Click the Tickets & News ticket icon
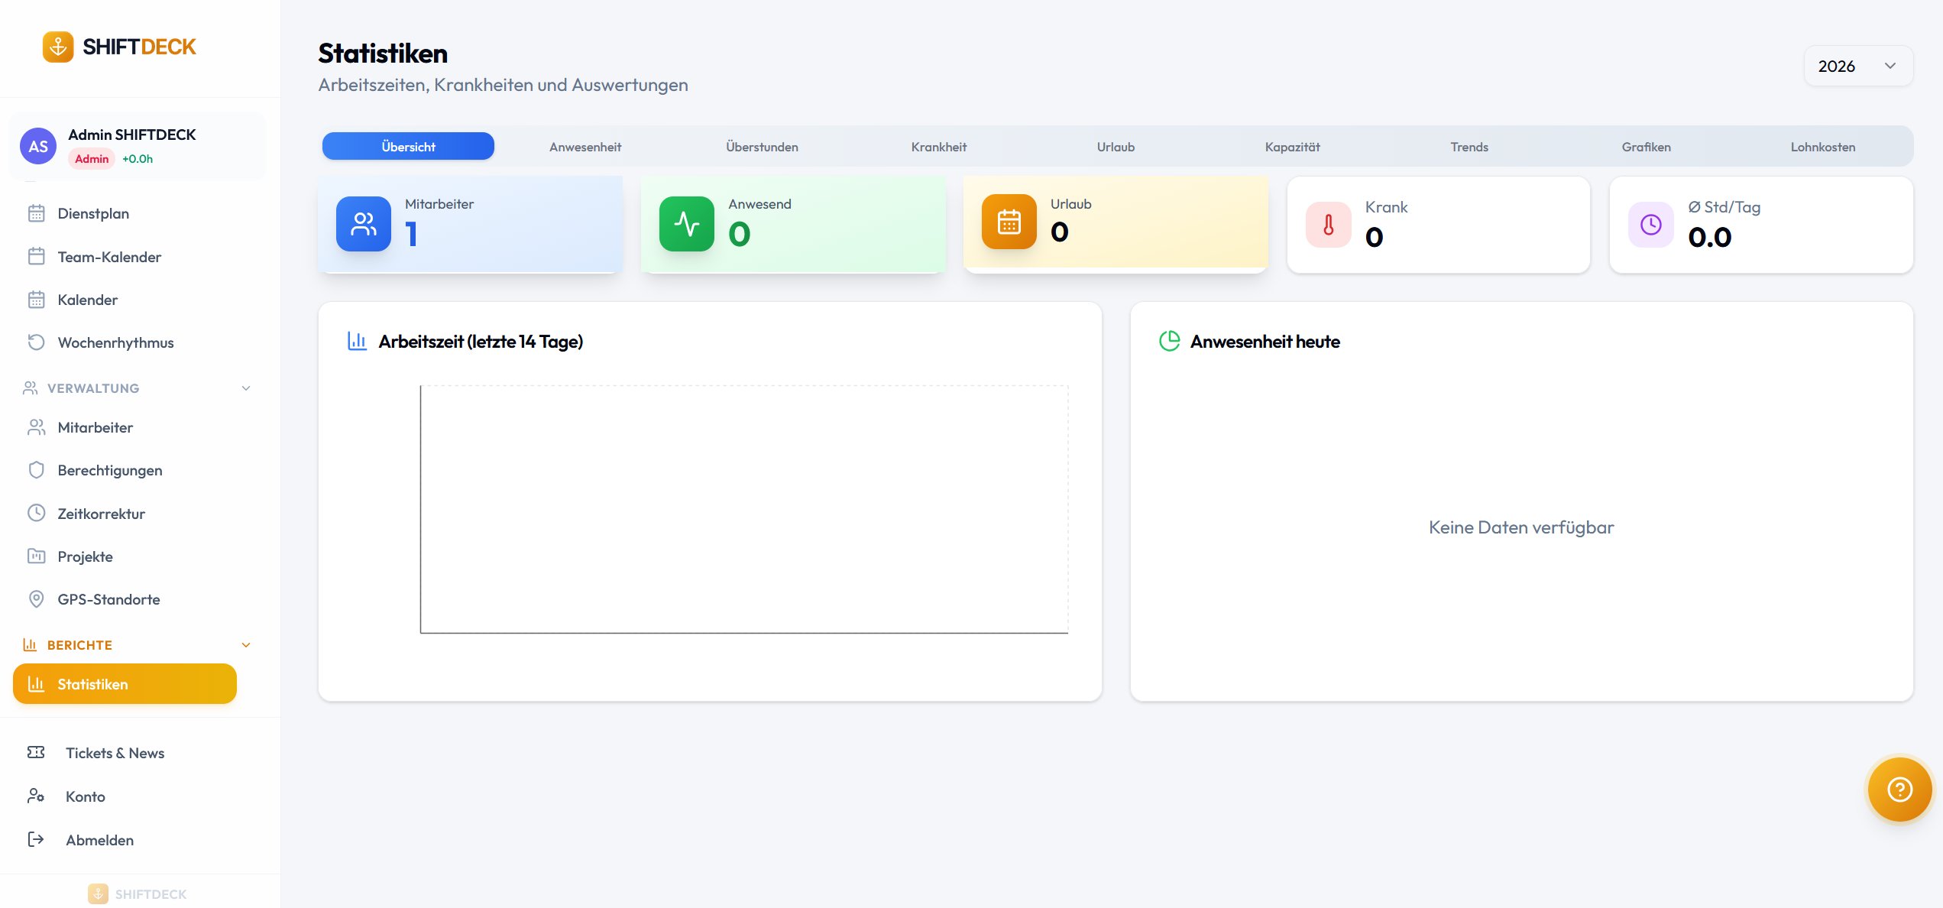The height and width of the screenshot is (908, 1943). click(x=36, y=753)
